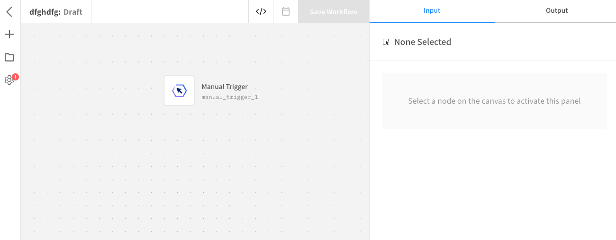Click the dfghdfg workflow title
Viewport: 616px width, 240px height.
(44, 12)
